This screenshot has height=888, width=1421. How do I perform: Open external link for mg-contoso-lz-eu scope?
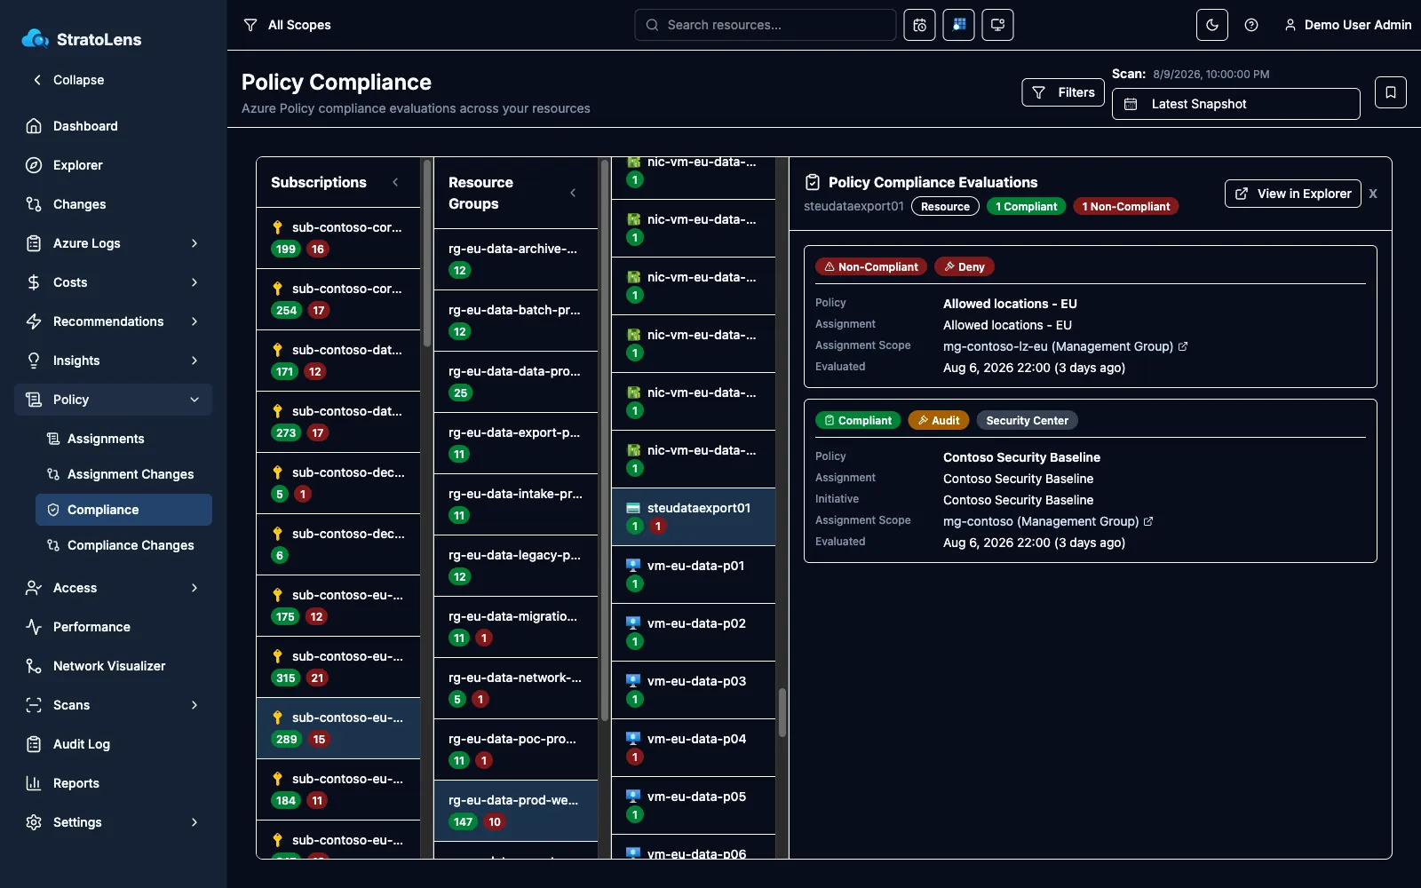tap(1183, 346)
